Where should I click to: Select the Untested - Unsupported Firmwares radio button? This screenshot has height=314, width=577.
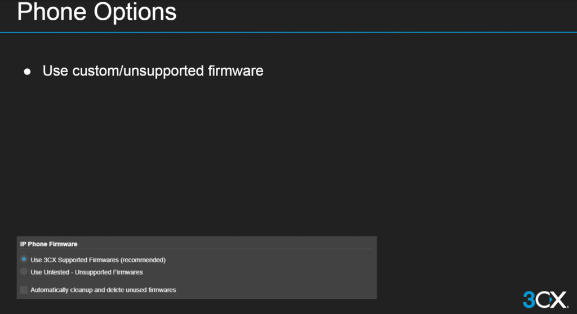click(x=24, y=272)
